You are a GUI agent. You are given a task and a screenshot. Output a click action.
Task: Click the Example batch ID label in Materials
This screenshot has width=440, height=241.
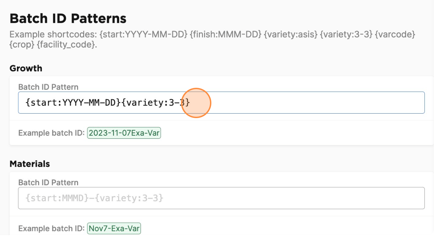tap(51, 229)
